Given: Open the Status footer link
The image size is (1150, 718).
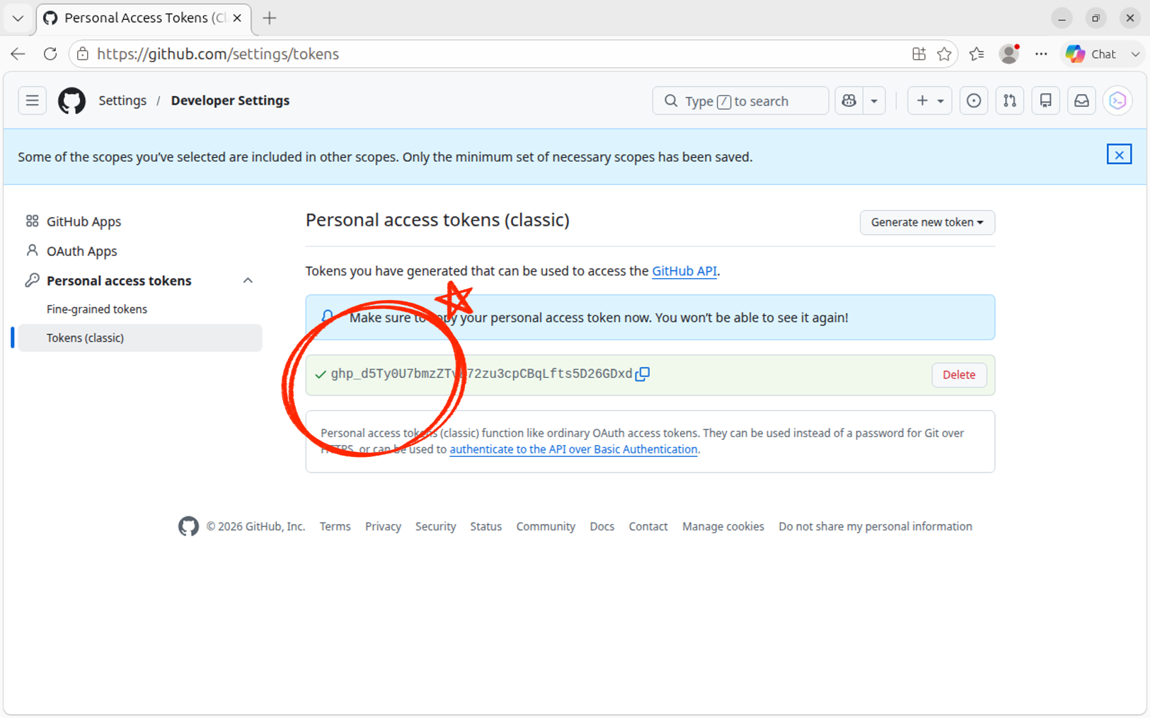Looking at the screenshot, I should coord(485,526).
